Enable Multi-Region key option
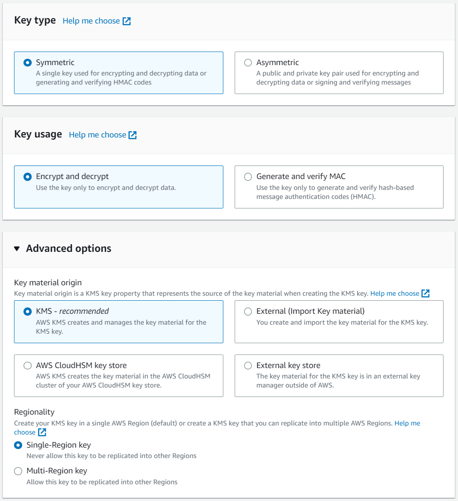This screenshot has height=501, width=458. tap(18, 471)
